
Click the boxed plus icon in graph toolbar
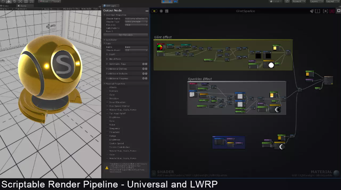[325, 11]
